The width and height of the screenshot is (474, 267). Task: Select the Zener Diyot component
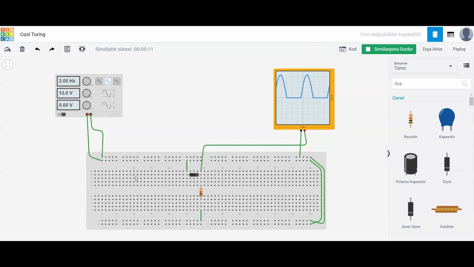(x=411, y=213)
